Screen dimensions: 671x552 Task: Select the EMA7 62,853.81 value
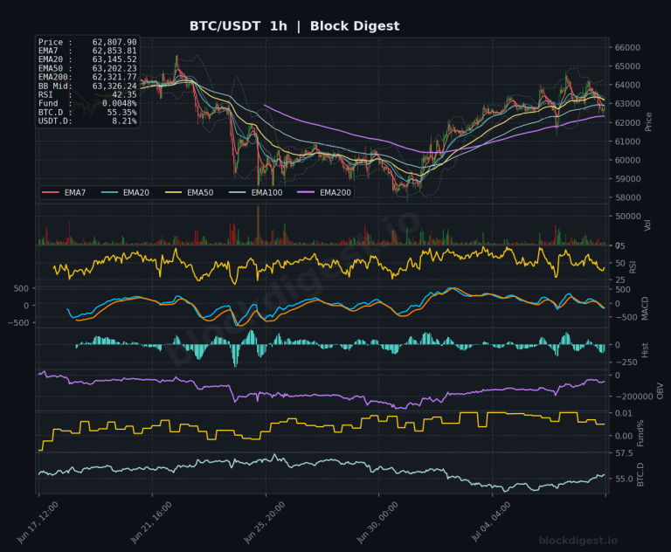tap(87, 51)
